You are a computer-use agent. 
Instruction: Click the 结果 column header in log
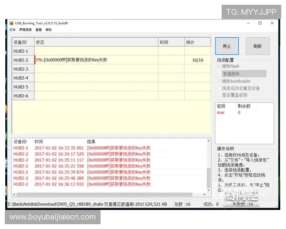[x=91, y=142]
